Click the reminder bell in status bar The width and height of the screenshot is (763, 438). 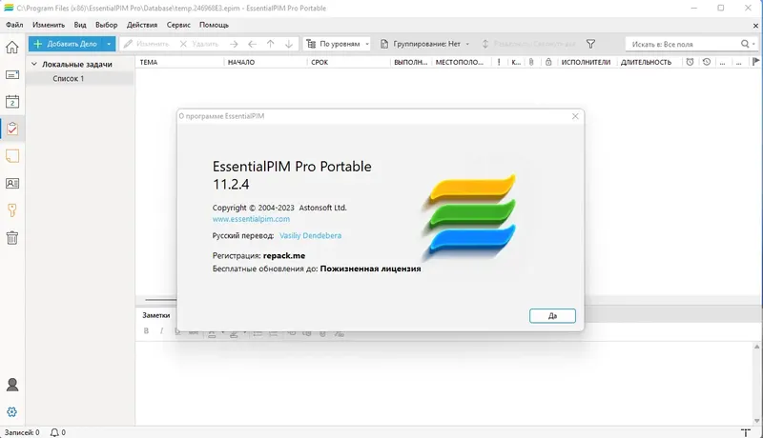(x=54, y=432)
